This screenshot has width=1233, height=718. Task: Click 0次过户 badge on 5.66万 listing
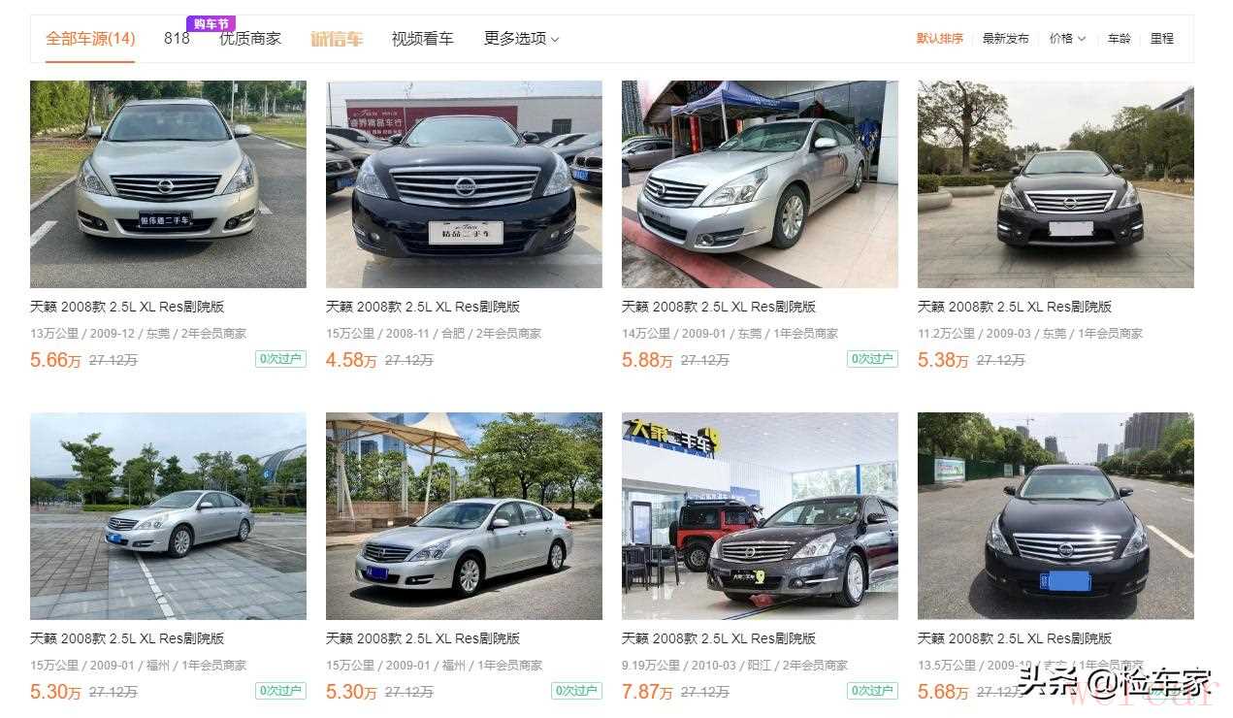point(280,359)
